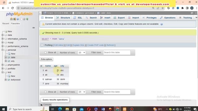
Task: Collapse personal database node
Action: (2, 50)
